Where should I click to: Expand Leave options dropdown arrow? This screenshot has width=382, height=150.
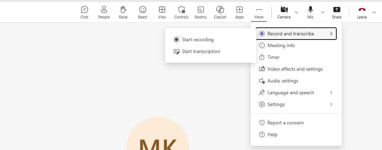[x=374, y=12]
